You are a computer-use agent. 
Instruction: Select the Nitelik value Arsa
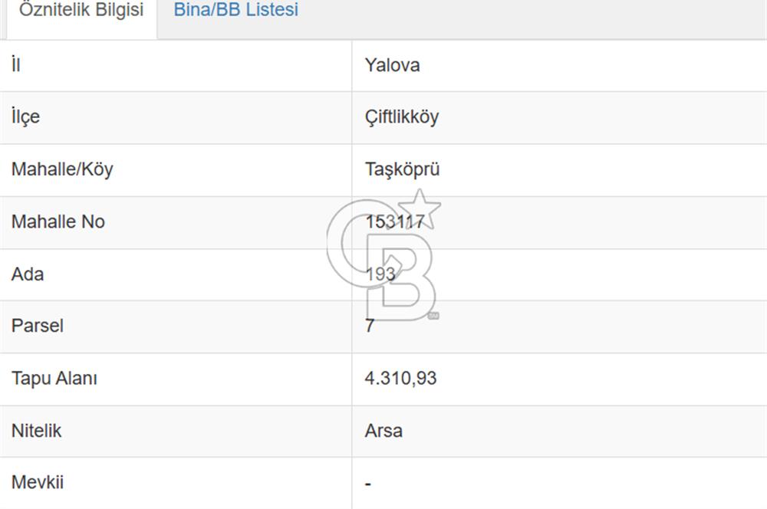(383, 430)
